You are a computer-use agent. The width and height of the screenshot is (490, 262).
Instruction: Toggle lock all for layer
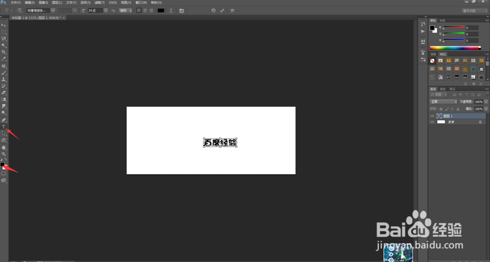point(458,109)
